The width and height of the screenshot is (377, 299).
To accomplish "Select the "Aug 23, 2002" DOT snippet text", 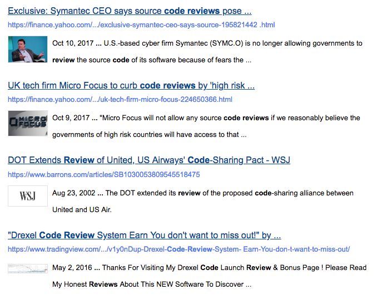I will 203,201.
